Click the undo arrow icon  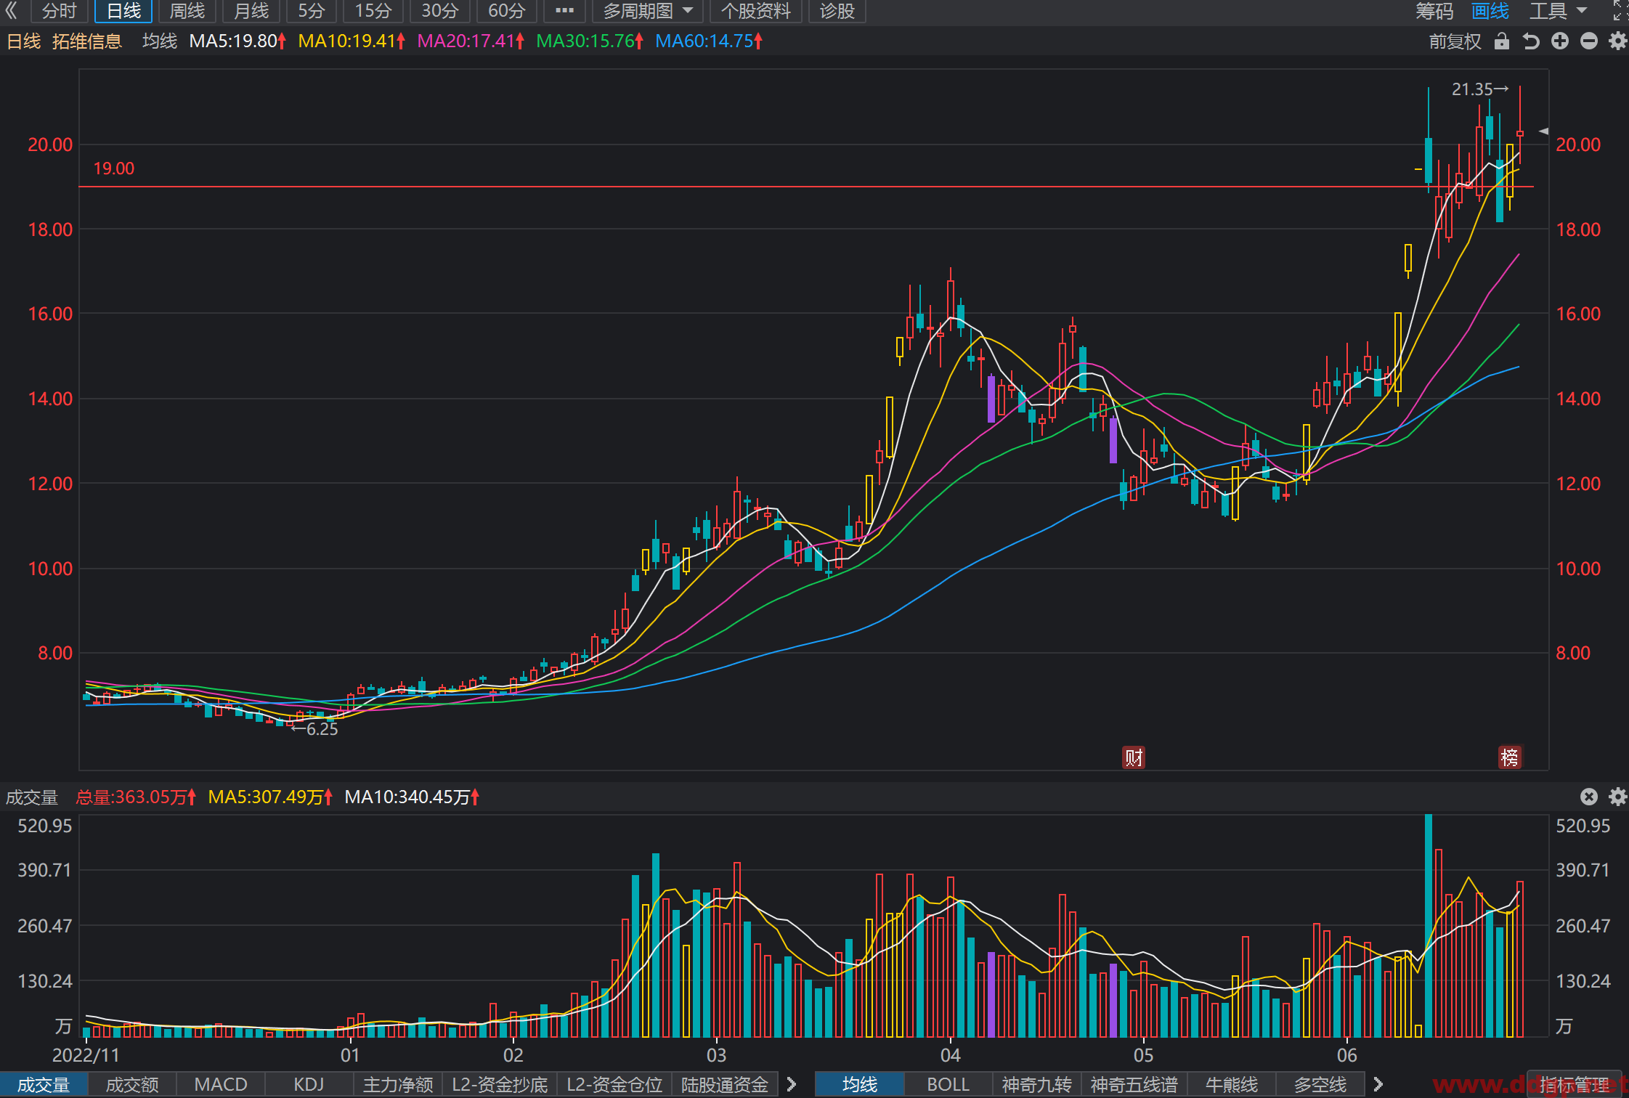click(x=1531, y=41)
